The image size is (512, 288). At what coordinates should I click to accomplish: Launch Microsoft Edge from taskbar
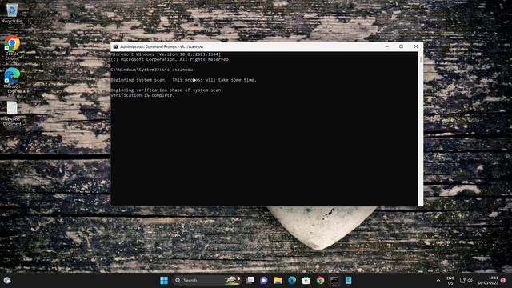point(292,280)
